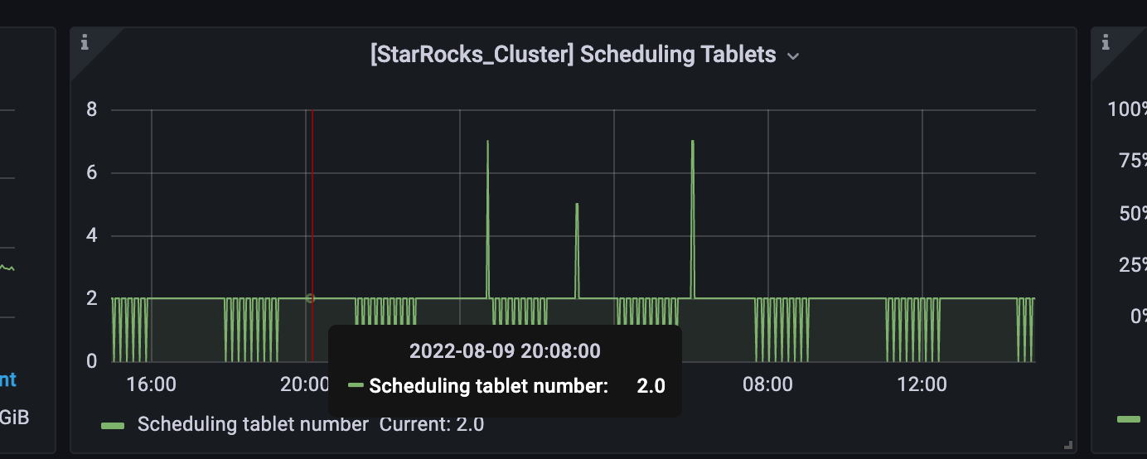
Task: Click the 100% axis label in right panel
Action: (1128, 109)
